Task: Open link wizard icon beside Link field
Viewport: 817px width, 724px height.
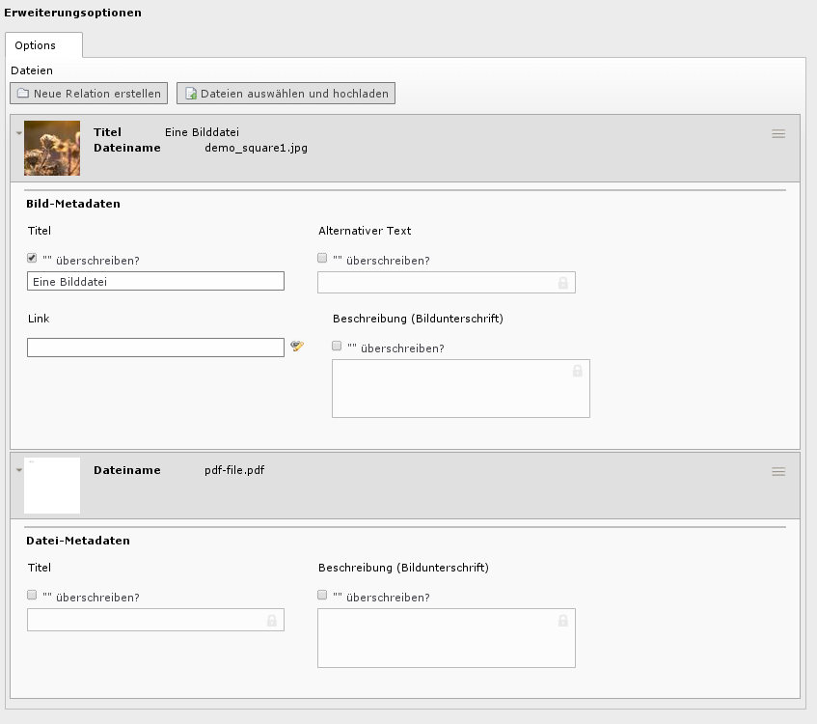Action: (297, 347)
